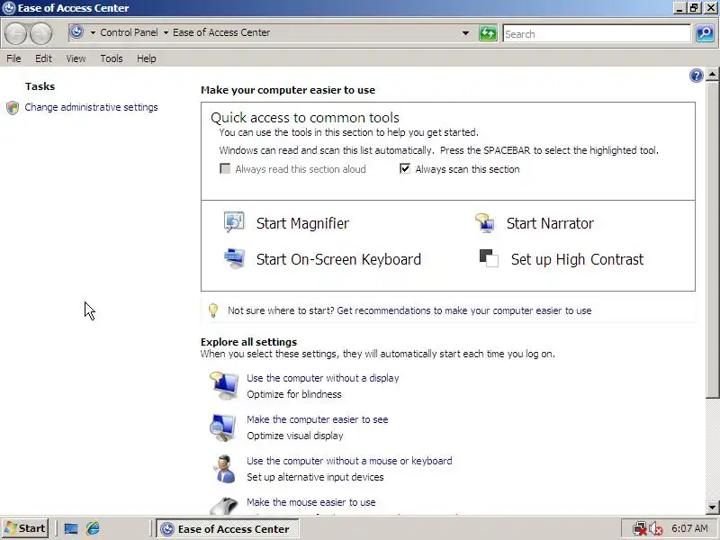Click 'Change administrative settings' link
Image resolution: width=720 pixels, height=540 pixels.
(91, 107)
